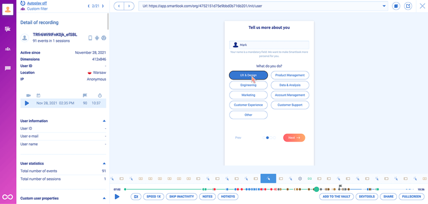Open the URL dropdown arrow
Image resolution: width=428 pixels, height=204 pixels.
[x=384, y=6]
